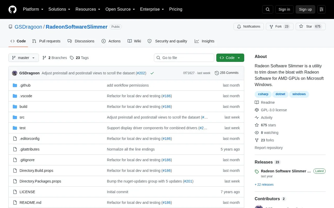
Task: Go to the GitHub homepage logo
Action: point(13,9)
